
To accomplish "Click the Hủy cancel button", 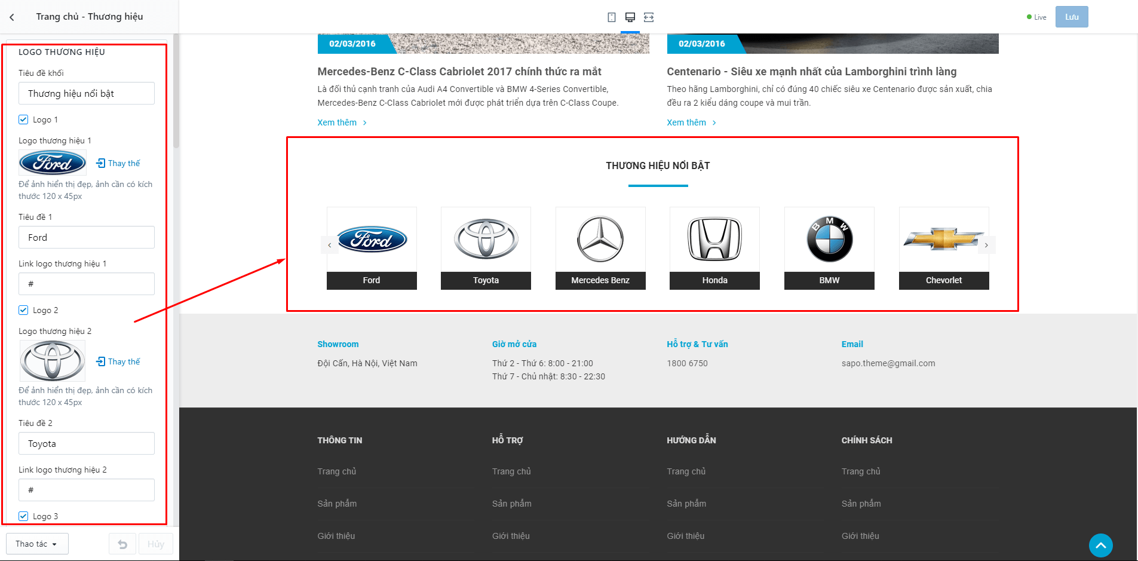I will (x=156, y=544).
